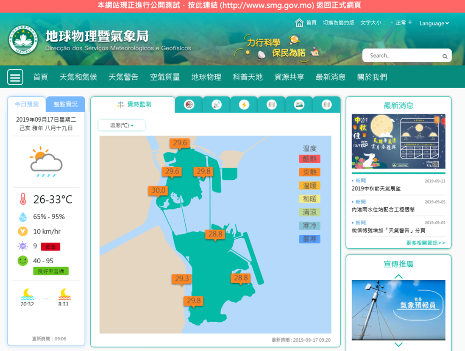Select the lightning bolt icon tab
Image resolution: width=465 pixels, height=351 pixels.
click(244, 105)
